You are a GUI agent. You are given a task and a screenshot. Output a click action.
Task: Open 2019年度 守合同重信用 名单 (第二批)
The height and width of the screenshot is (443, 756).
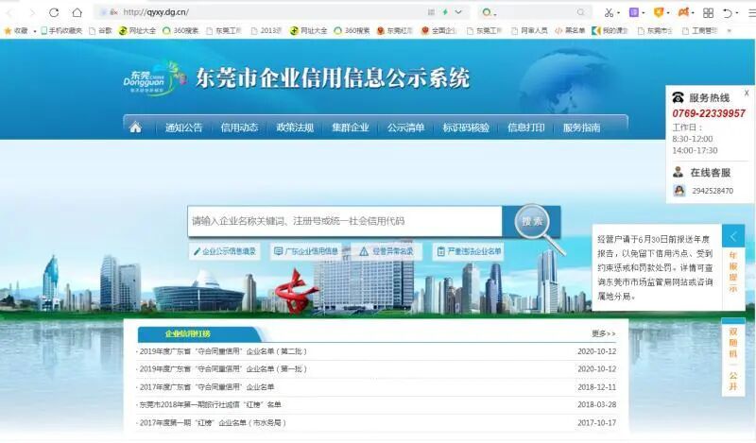(x=223, y=351)
